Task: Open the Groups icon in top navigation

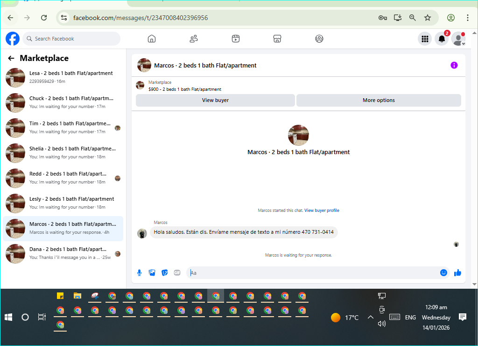Action: pos(319,39)
